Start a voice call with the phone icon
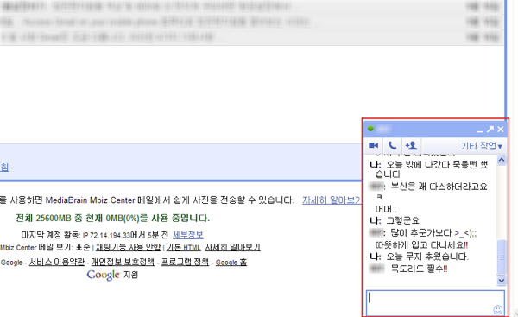 point(392,145)
